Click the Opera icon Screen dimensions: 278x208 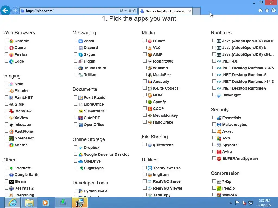click(11, 48)
